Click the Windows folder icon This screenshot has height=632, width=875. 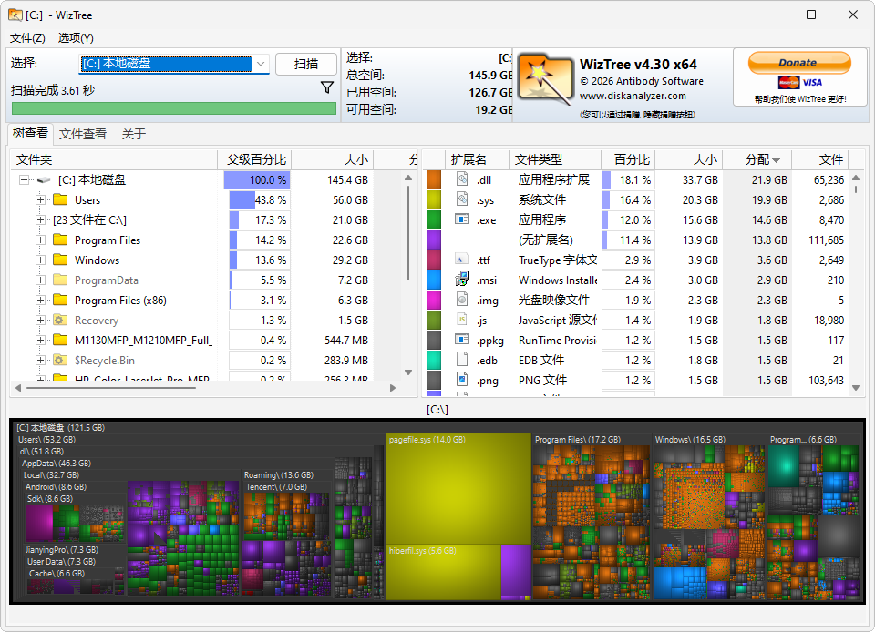pos(60,260)
